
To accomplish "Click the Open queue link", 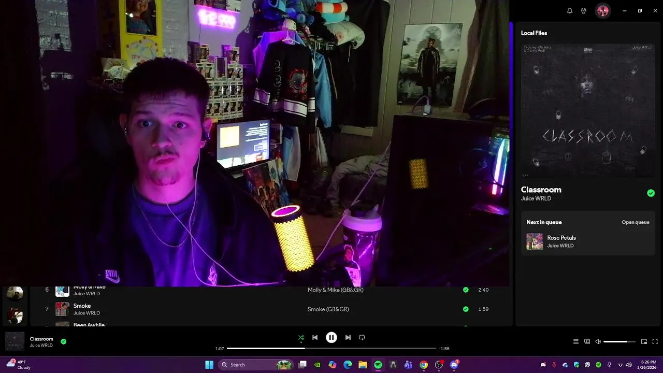I will point(636,222).
